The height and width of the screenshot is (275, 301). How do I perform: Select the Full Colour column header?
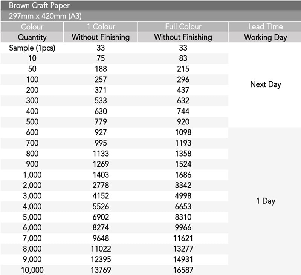click(x=183, y=27)
